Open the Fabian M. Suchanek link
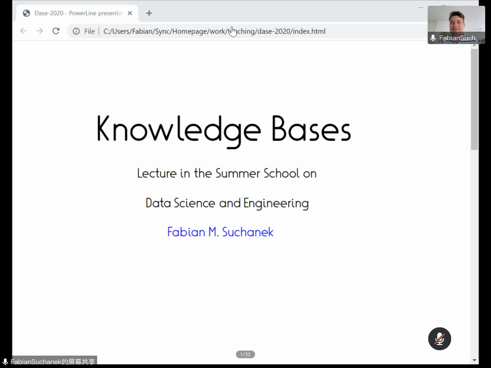 click(x=220, y=232)
